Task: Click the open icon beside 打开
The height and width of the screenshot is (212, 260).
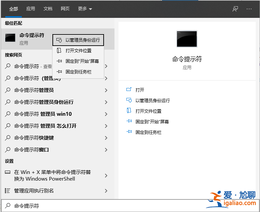Action: coord(129,89)
